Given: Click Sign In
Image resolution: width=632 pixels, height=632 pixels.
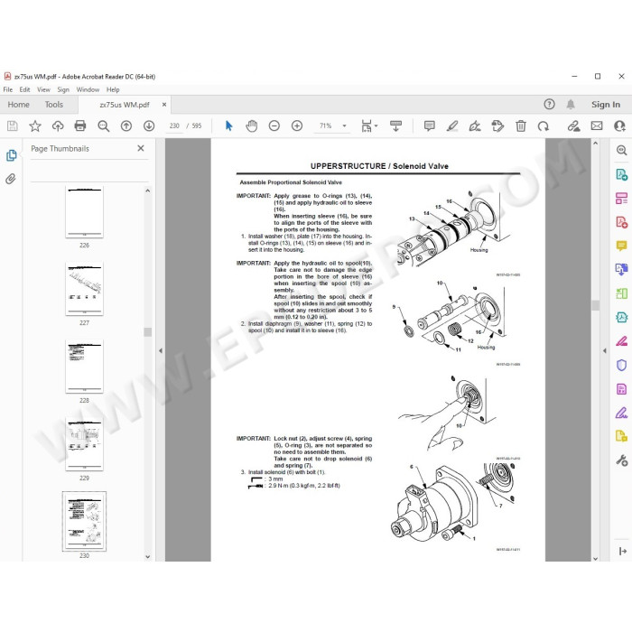Looking at the screenshot, I should (606, 105).
